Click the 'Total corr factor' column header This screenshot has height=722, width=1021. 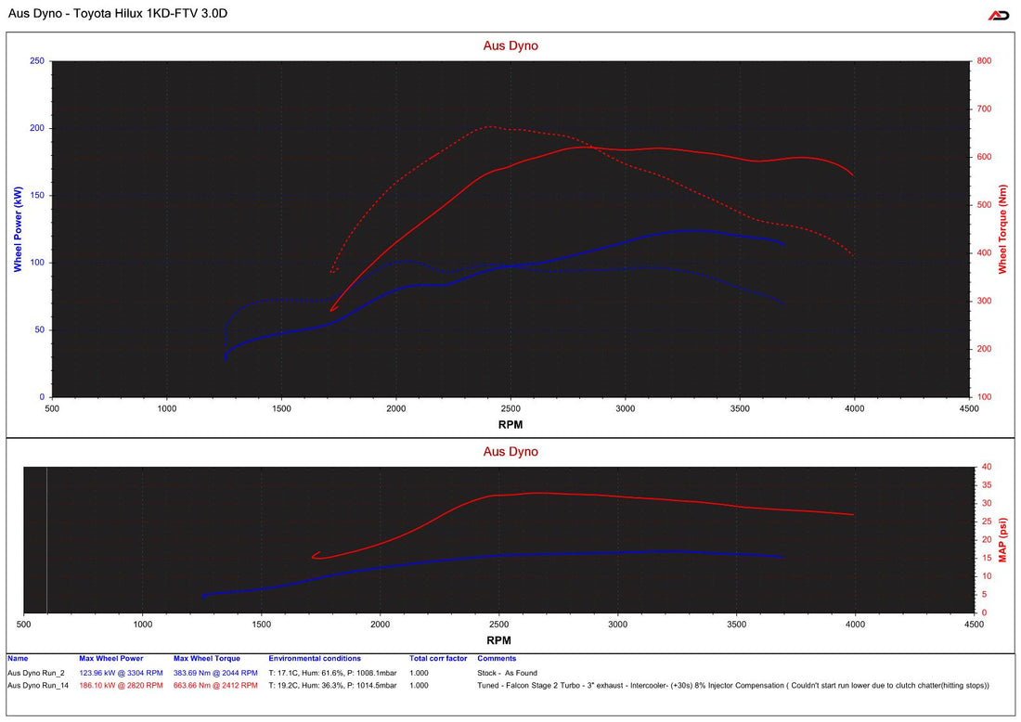coord(438,659)
